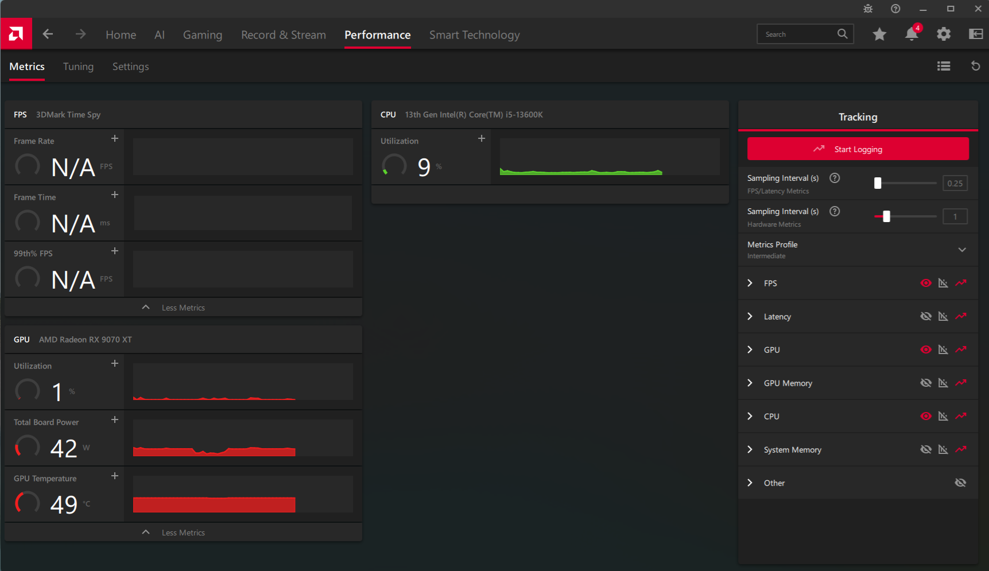Screen dimensions: 989x571
Task: Add GPU Temperature with plus icon
Action: pyautogui.click(x=115, y=476)
